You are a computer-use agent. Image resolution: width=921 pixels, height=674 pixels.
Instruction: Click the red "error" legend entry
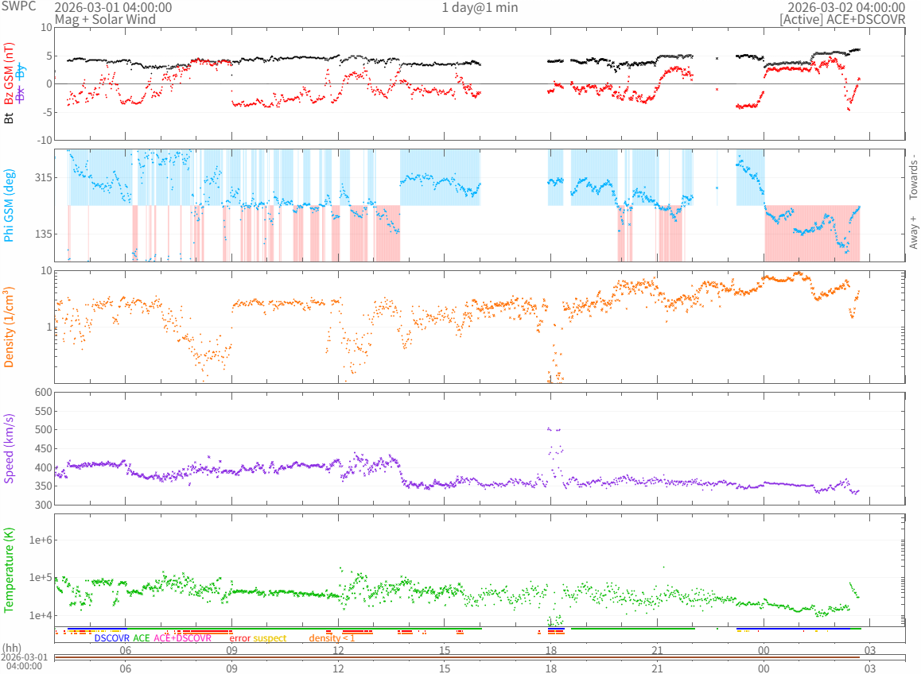tap(239, 637)
